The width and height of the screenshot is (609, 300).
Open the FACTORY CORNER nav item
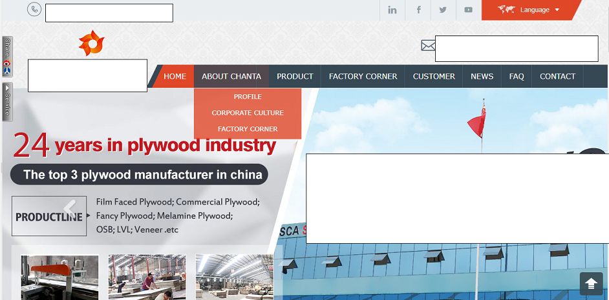pyautogui.click(x=363, y=76)
